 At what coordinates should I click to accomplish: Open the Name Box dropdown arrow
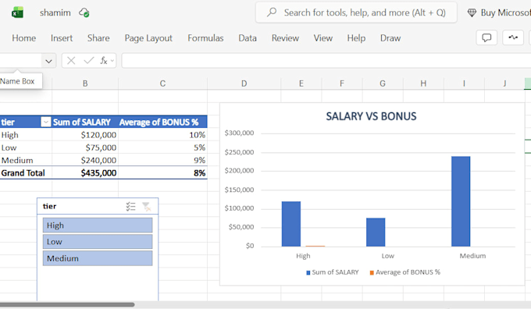pyautogui.click(x=48, y=62)
